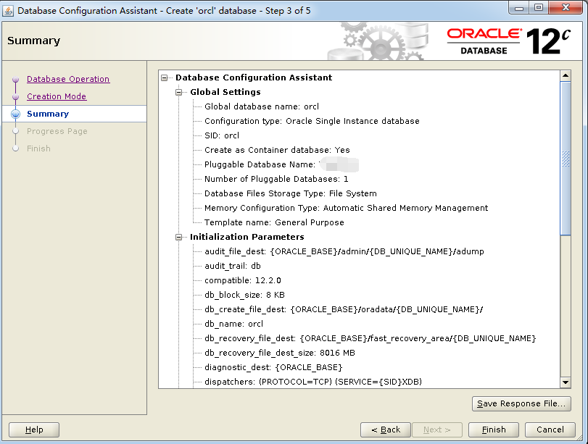Select 'db_recovery_file_dest_size: 8016 MB' row
588x444 pixels.
coord(280,353)
